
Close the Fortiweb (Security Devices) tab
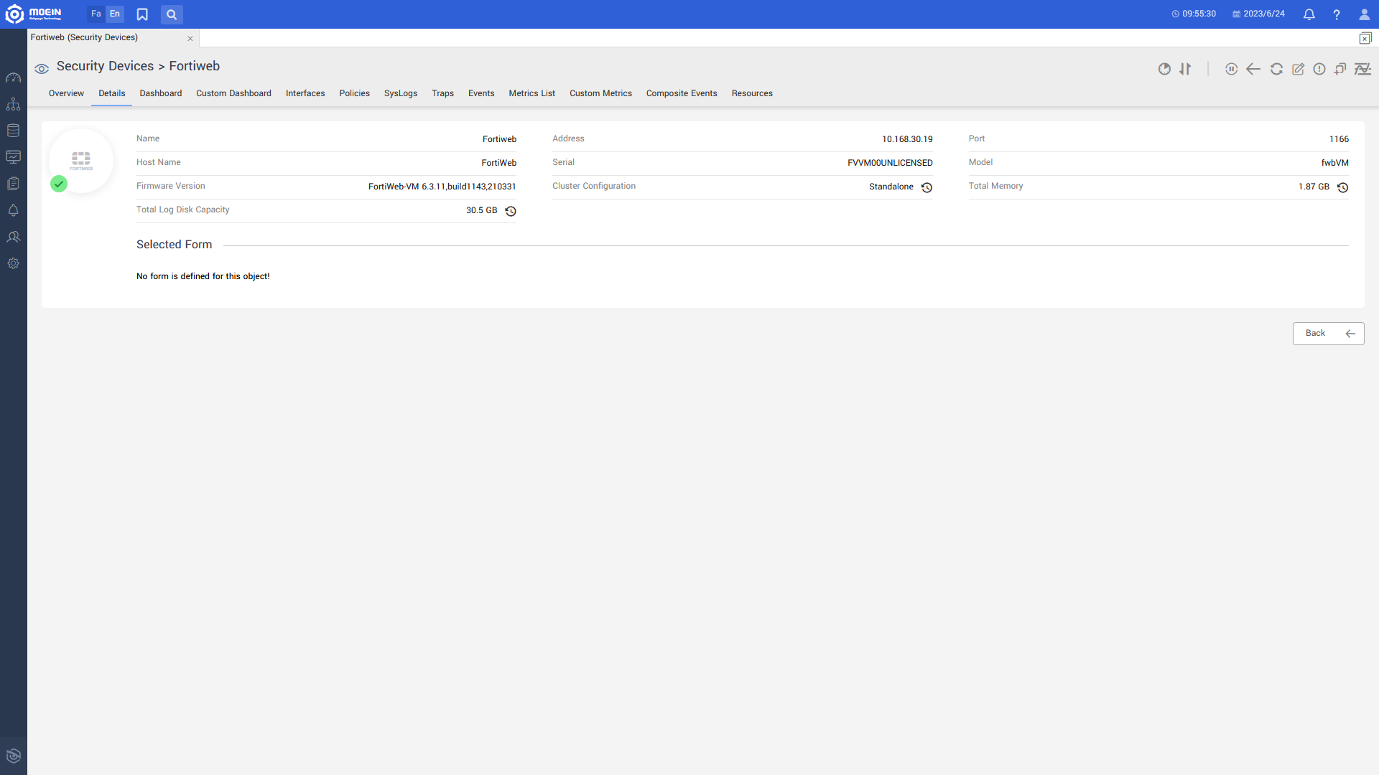pos(190,39)
